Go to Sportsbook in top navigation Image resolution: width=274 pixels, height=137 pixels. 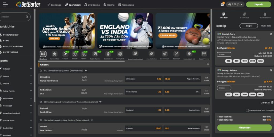click(73, 5)
